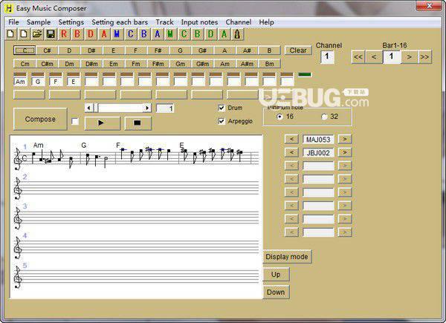
Task: Click the > arrow right of MAJ053
Action: (345, 139)
